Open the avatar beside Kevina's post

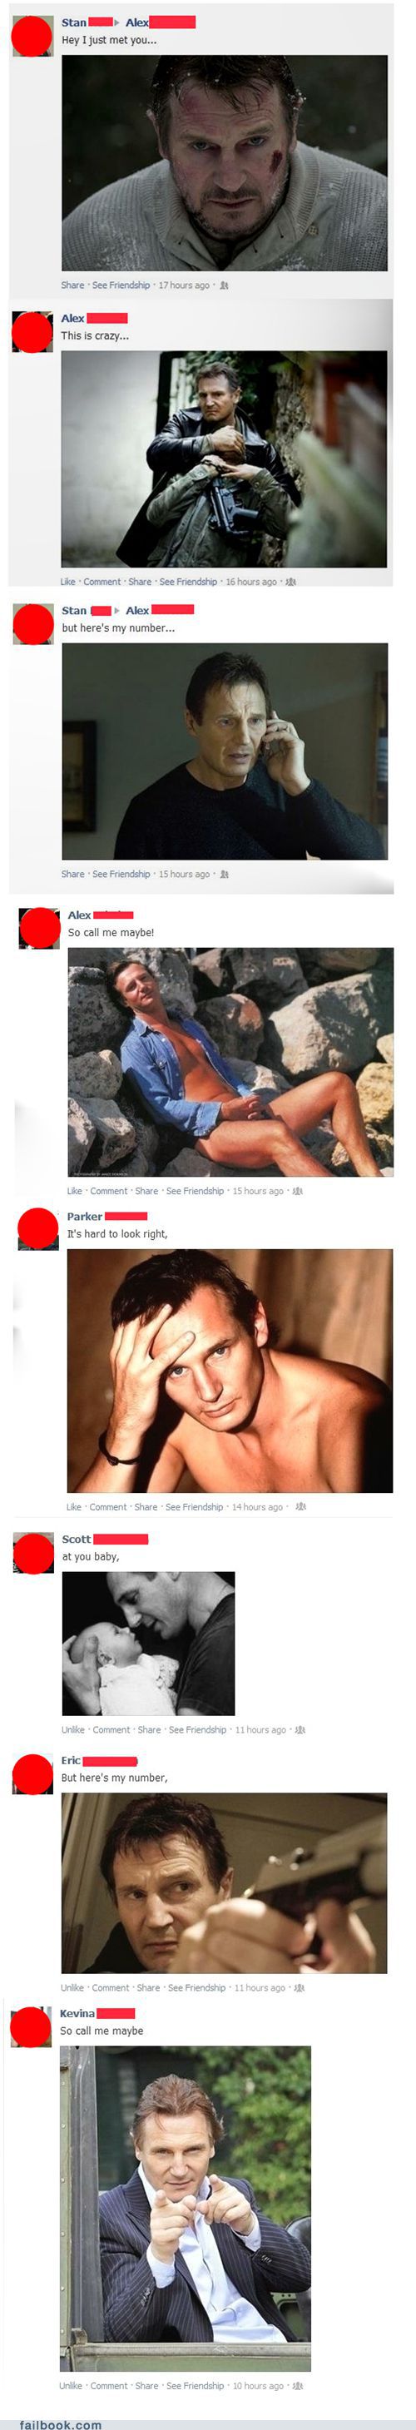point(30,2027)
